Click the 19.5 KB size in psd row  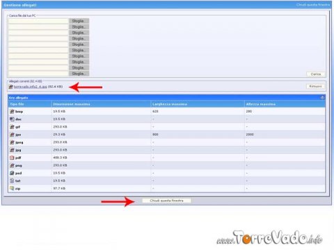59,173
